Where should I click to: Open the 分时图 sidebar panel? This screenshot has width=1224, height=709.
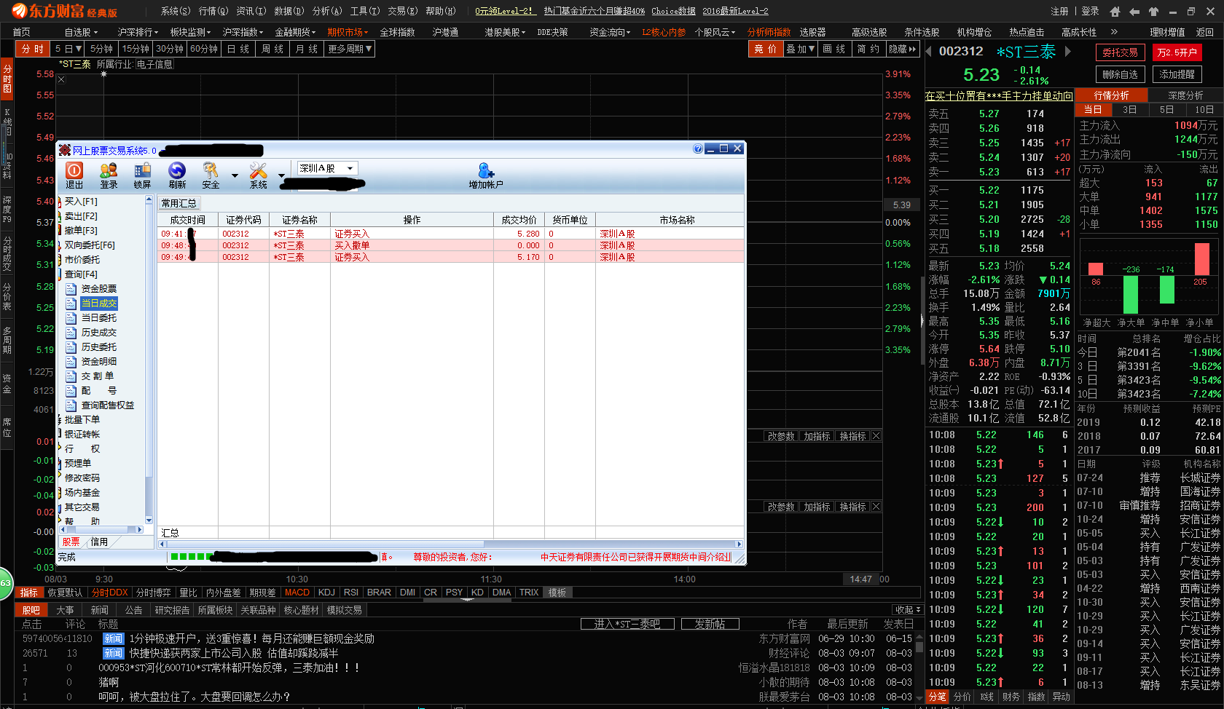pyautogui.click(x=7, y=79)
